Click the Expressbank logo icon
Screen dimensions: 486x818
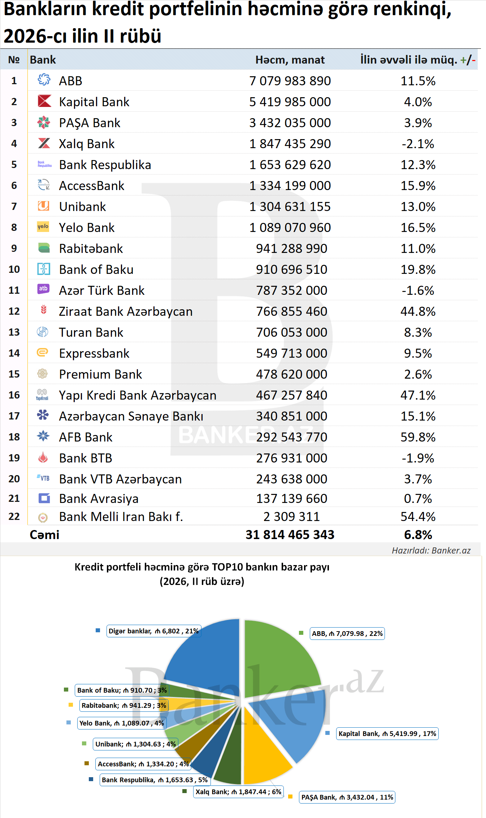pyautogui.click(x=43, y=352)
